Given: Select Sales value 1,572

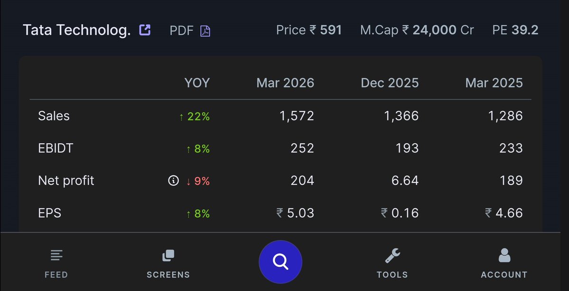Looking at the screenshot, I should (x=297, y=116).
